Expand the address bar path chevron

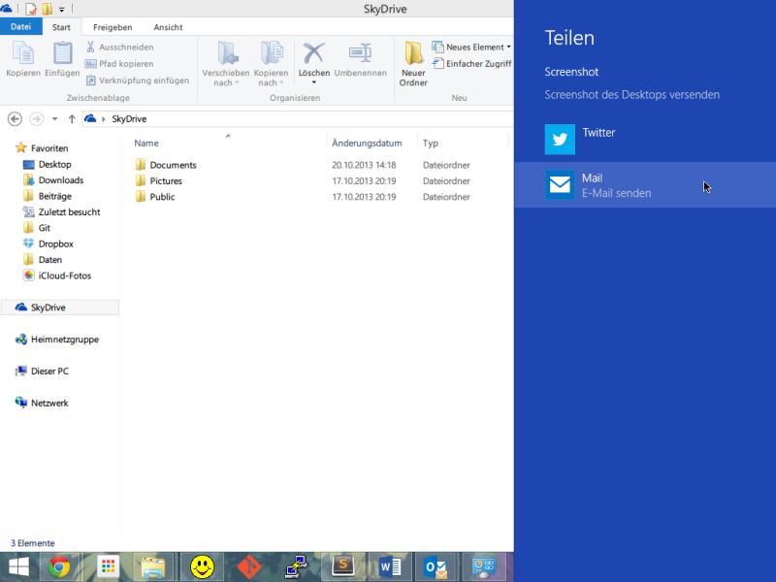(104, 118)
